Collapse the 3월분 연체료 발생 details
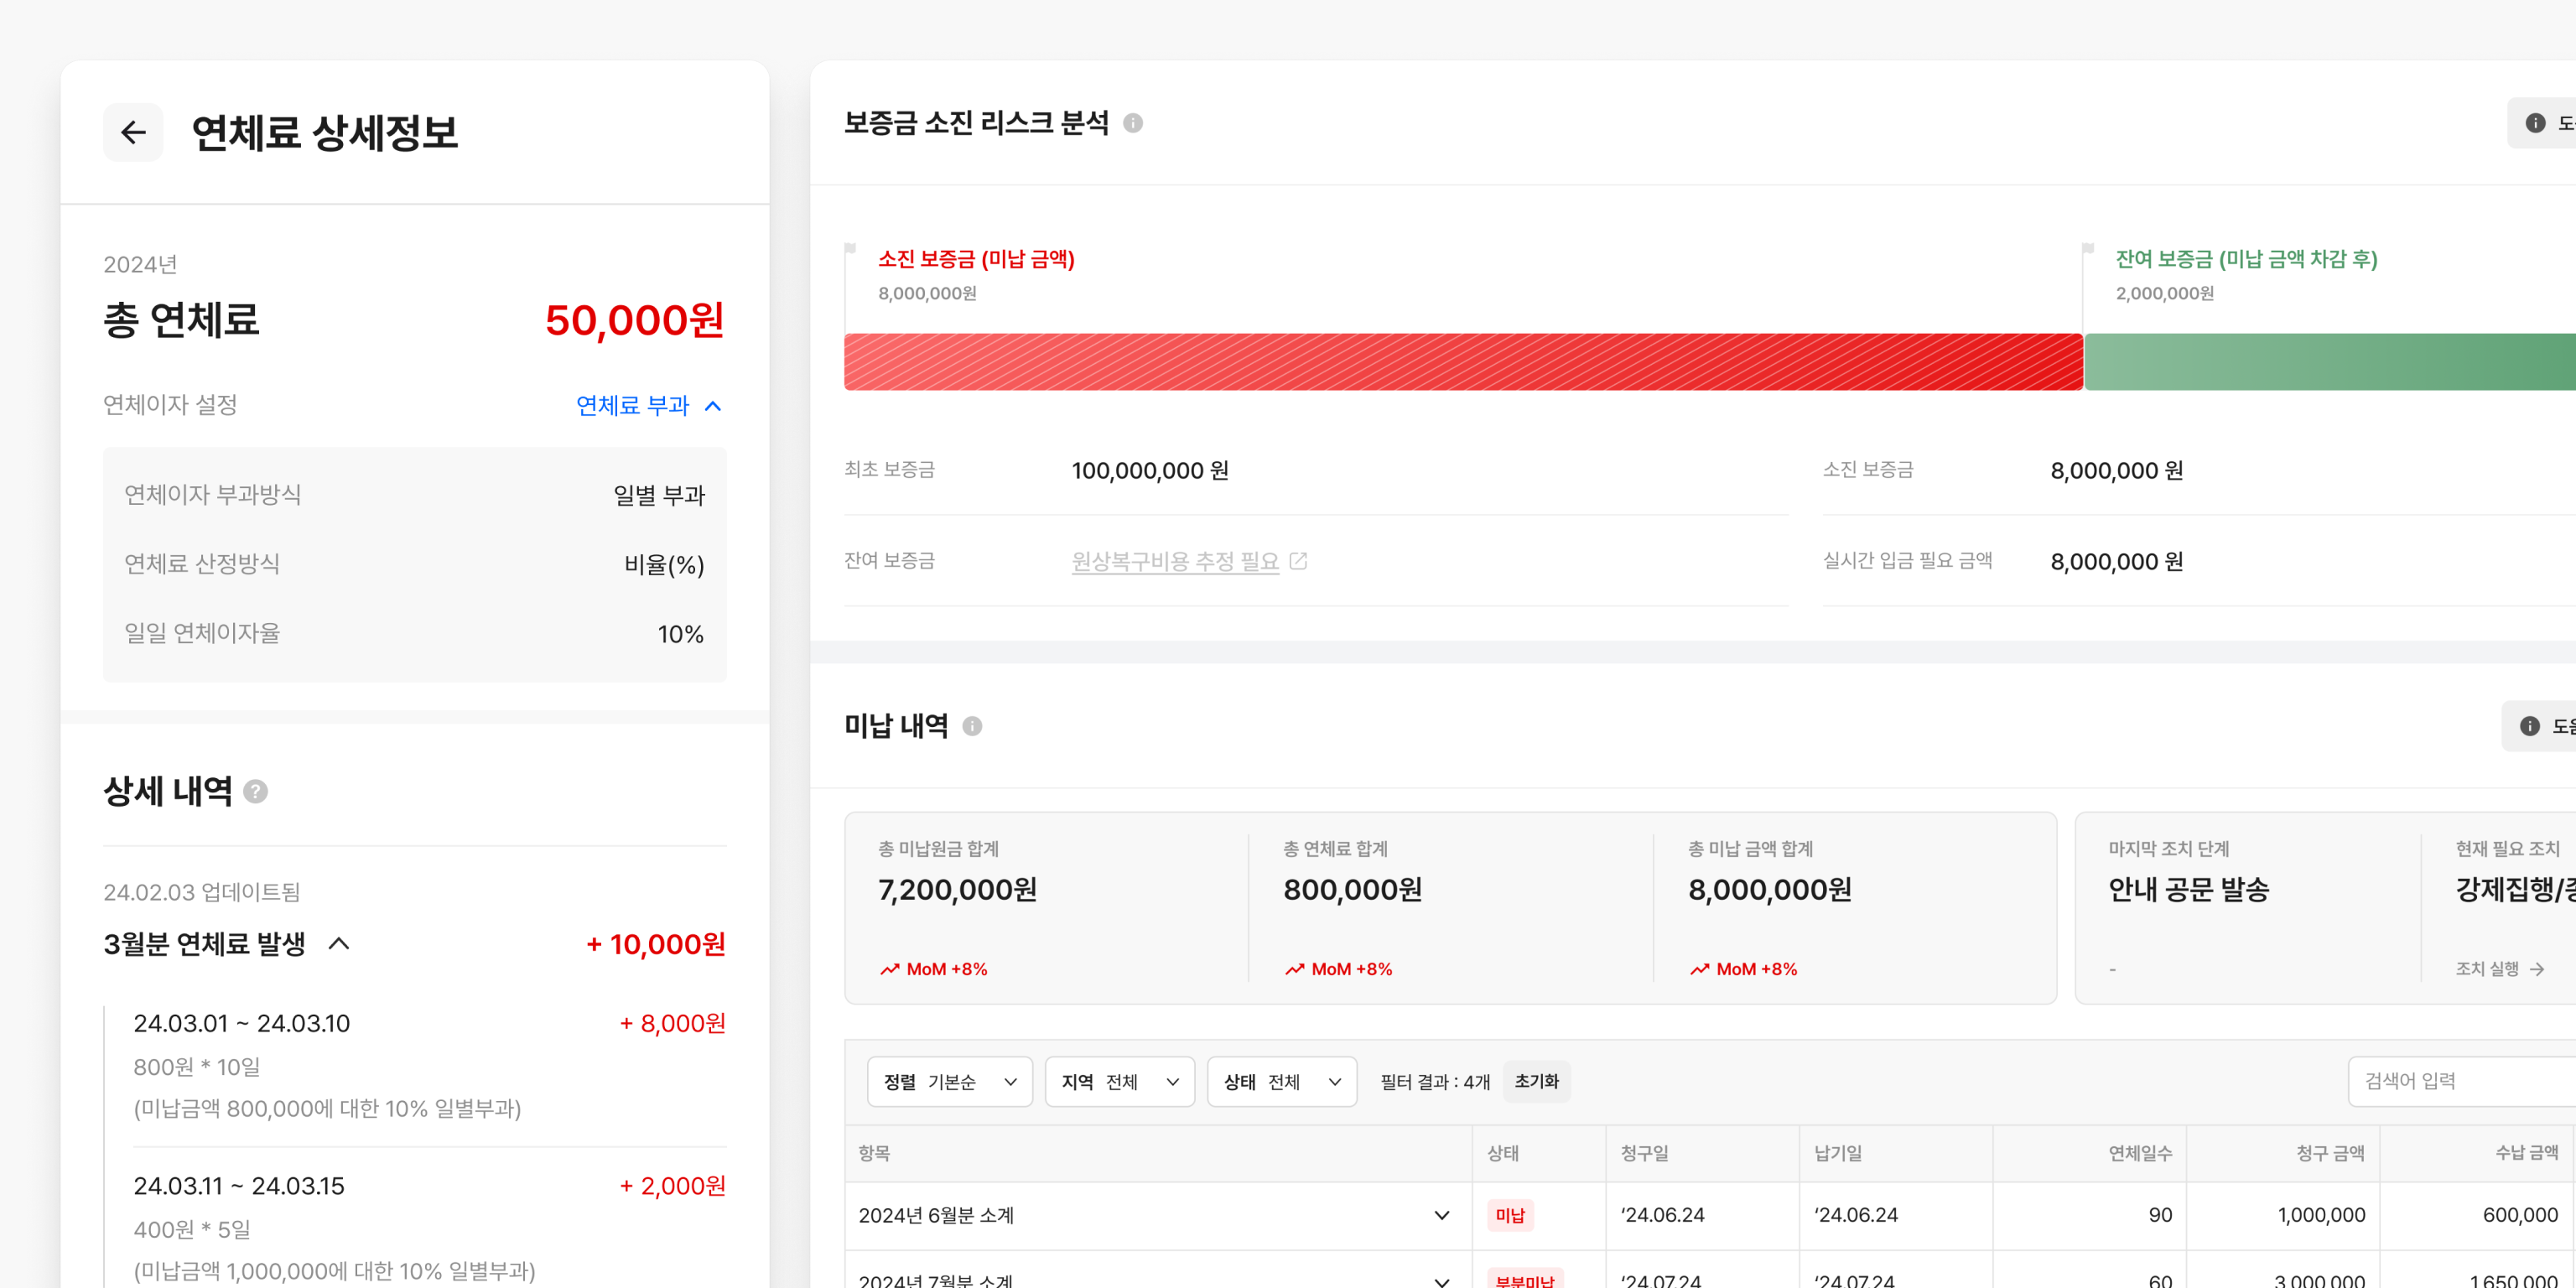The image size is (2576, 1288). pos(339,943)
